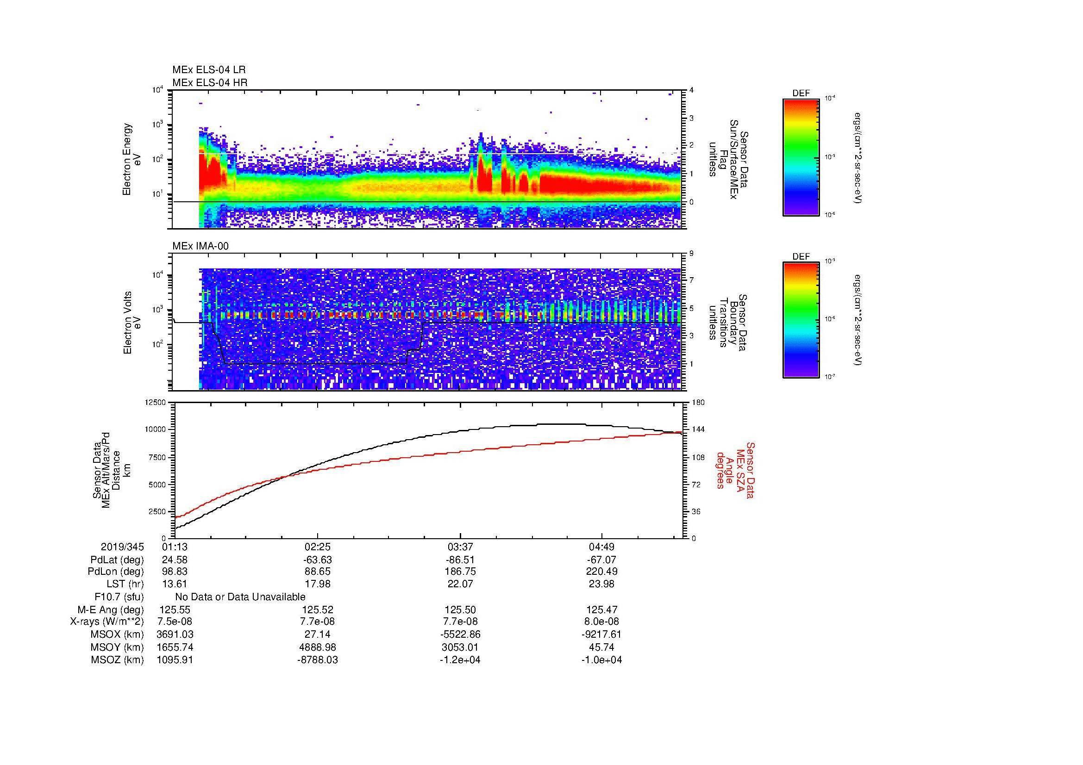Click the PdLat value -86.51
The height and width of the screenshot is (765, 1083).
tap(460, 560)
